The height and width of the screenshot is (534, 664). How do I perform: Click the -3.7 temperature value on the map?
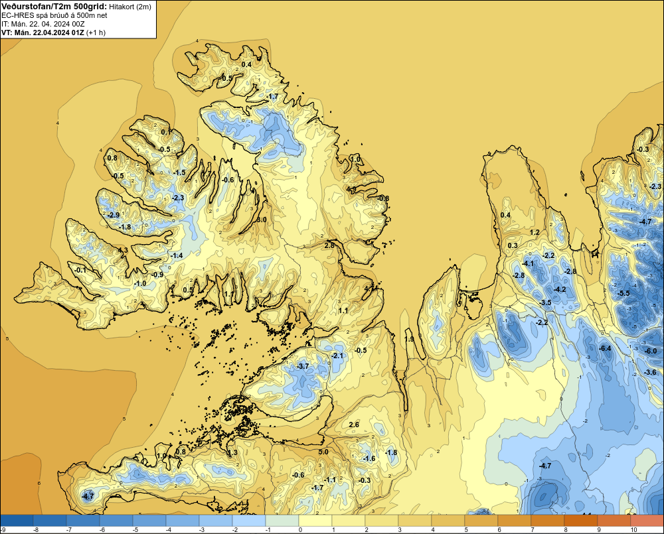point(303,366)
